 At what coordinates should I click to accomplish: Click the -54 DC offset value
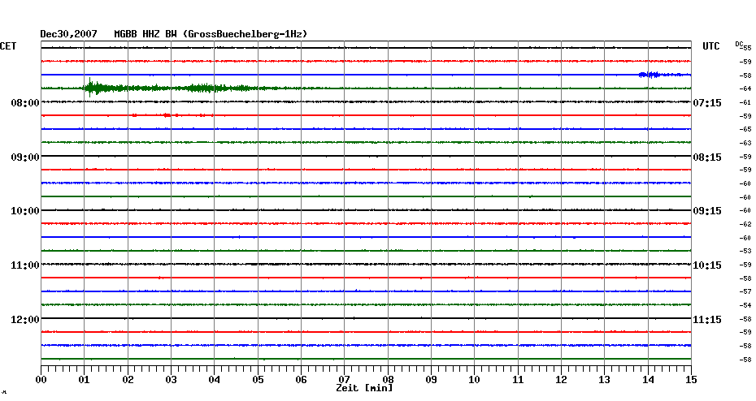coord(745,305)
